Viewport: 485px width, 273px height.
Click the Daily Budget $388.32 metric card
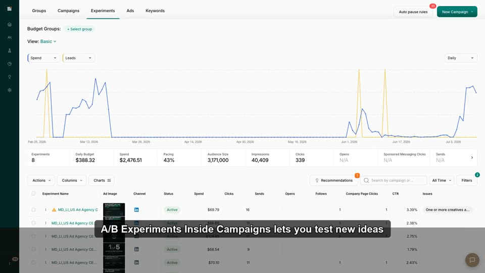(x=91, y=158)
